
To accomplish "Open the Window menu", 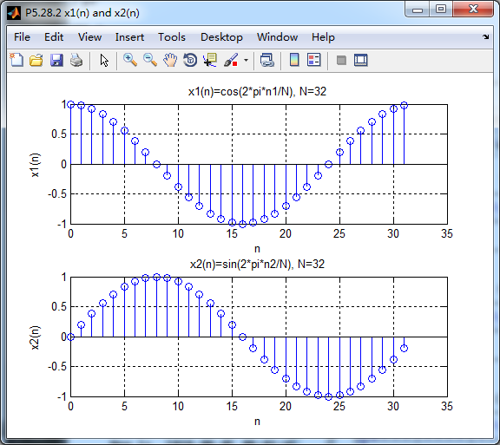I will [x=278, y=37].
